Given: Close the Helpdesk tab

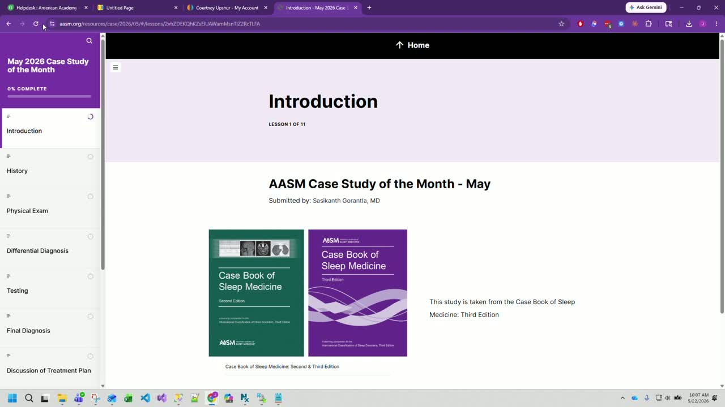Looking at the screenshot, I should click(x=86, y=8).
